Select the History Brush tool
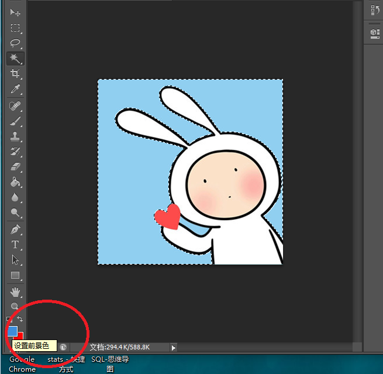 (x=15, y=152)
